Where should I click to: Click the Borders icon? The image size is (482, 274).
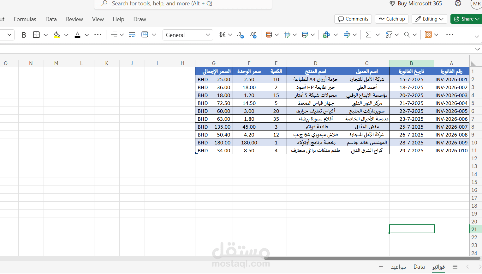tap(36, 35)
